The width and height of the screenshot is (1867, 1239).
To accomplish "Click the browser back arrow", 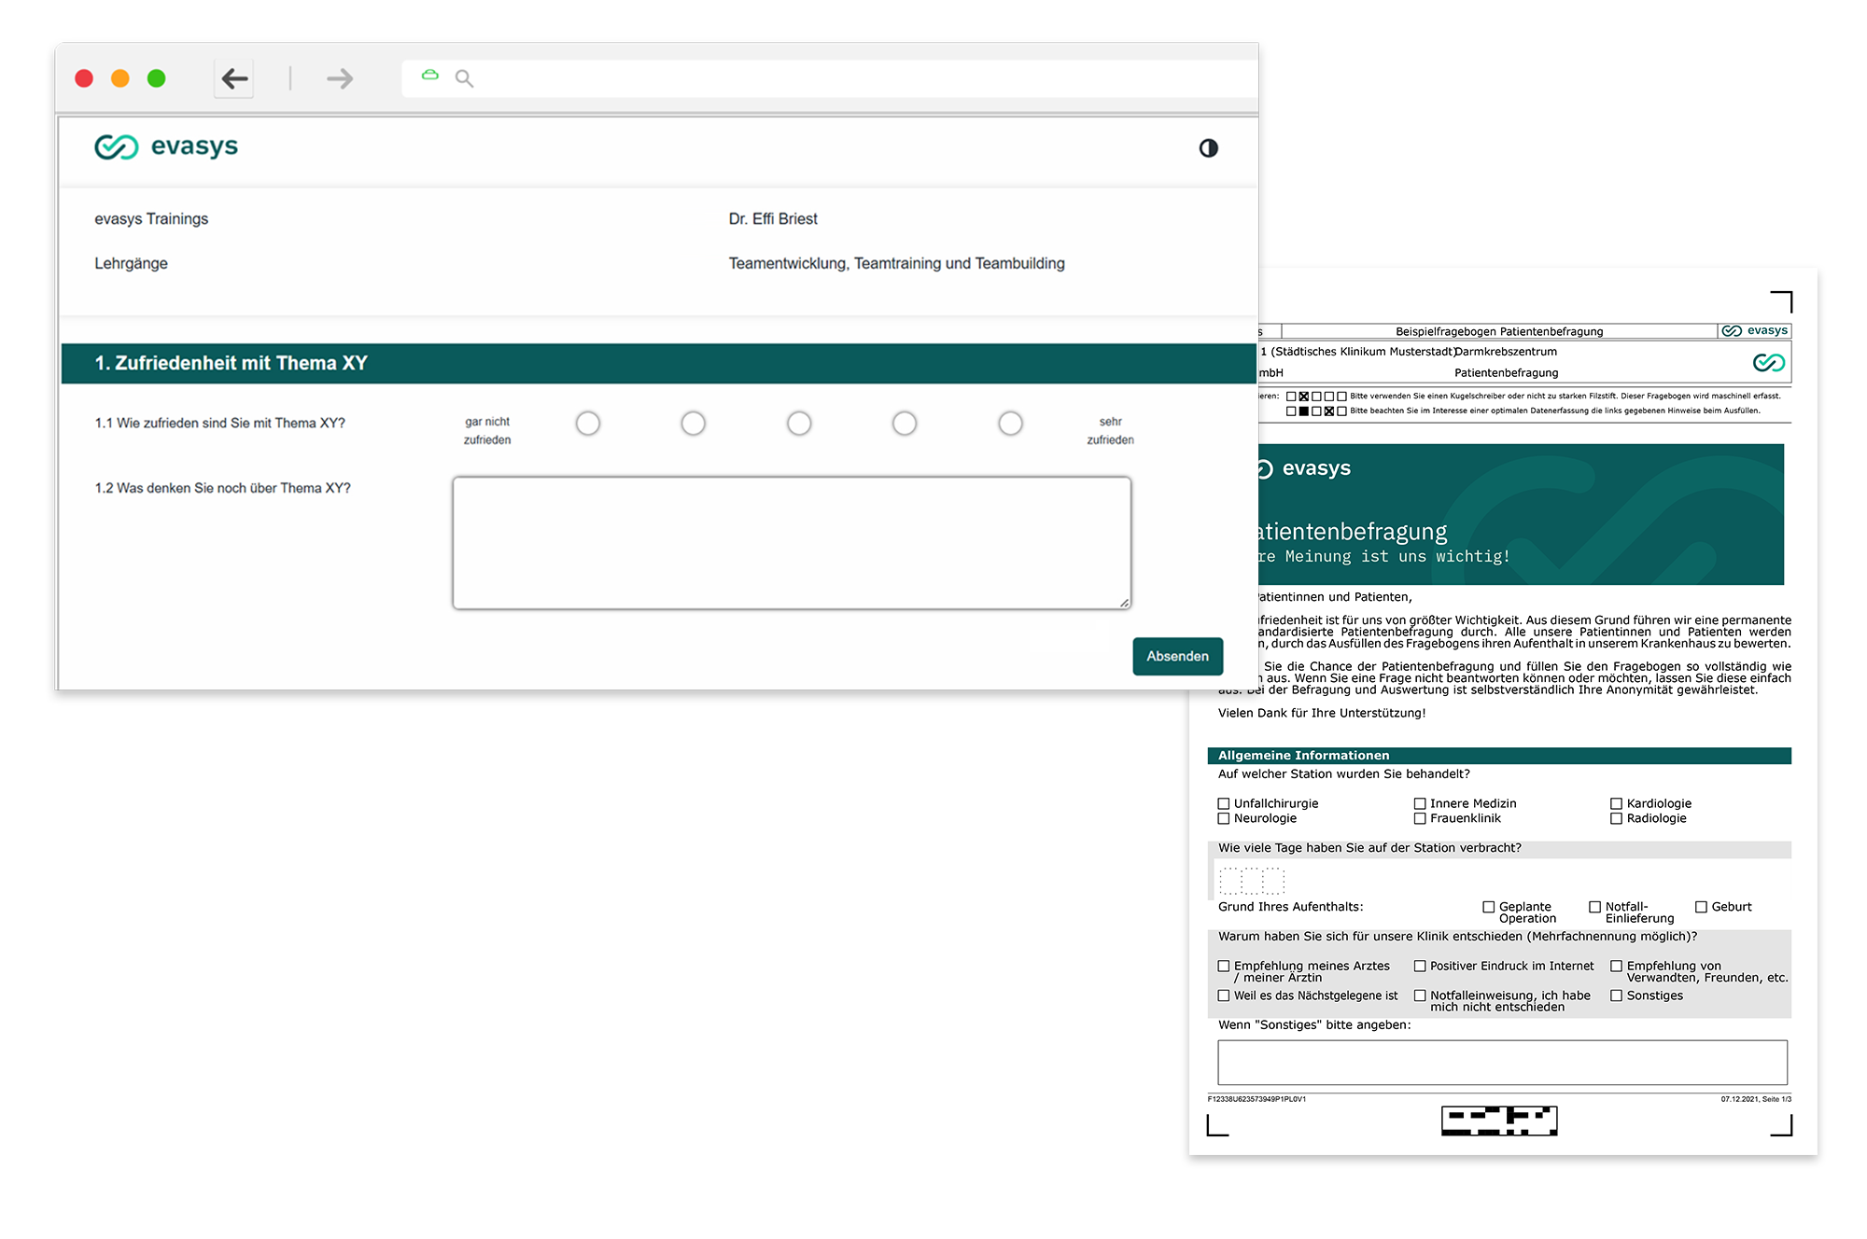I will click(x=234, y=79).
